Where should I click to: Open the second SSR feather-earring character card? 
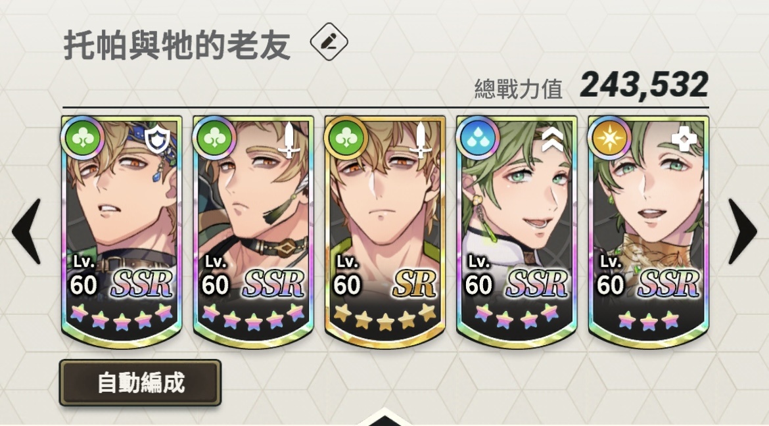click(x=253, y=231)
